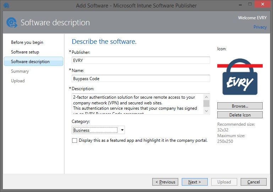Click the Description scrollbar down arrow
Viewport: 273px width, 192px height.
[x=207, y=111]
